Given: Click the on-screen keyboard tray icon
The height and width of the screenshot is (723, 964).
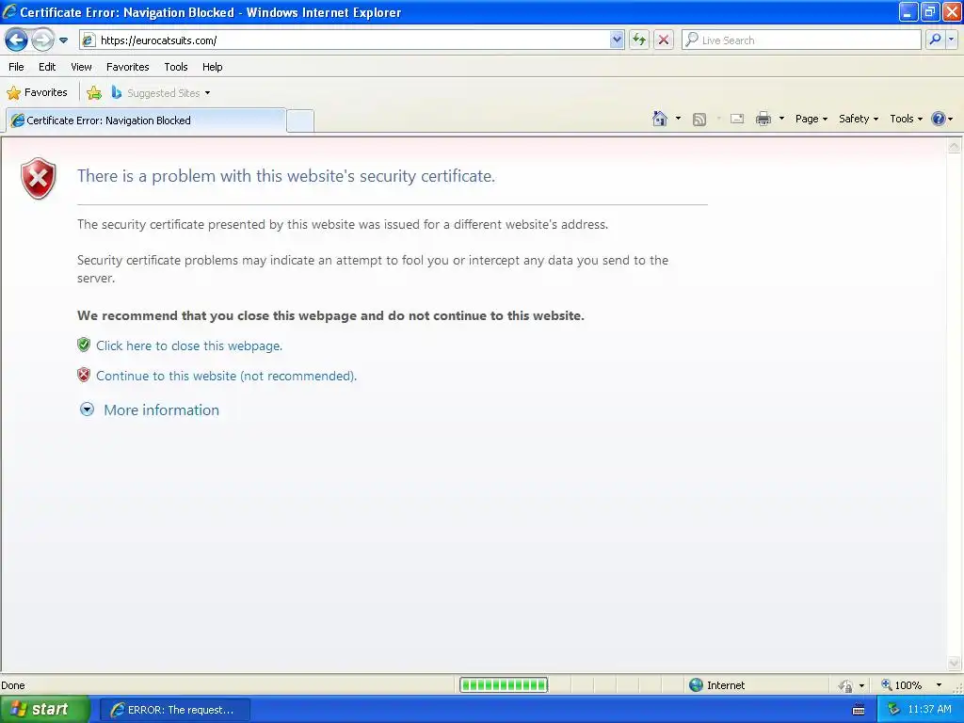Looking at the screenshot, I should (859, 710).
